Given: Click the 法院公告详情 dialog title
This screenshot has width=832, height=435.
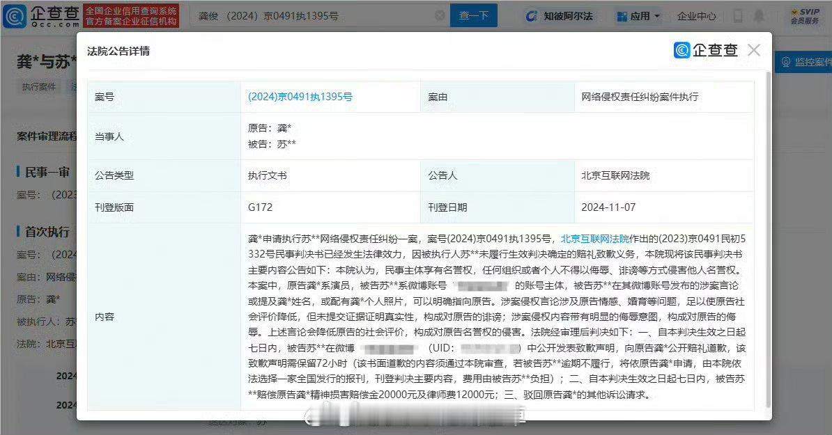Looking at the screenshot, I should point(118,51).
